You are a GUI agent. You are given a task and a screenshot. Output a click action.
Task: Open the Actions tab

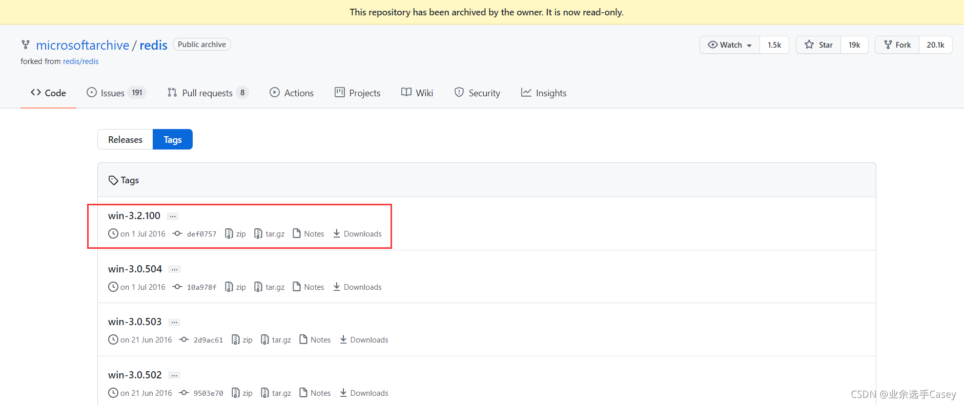292,93
